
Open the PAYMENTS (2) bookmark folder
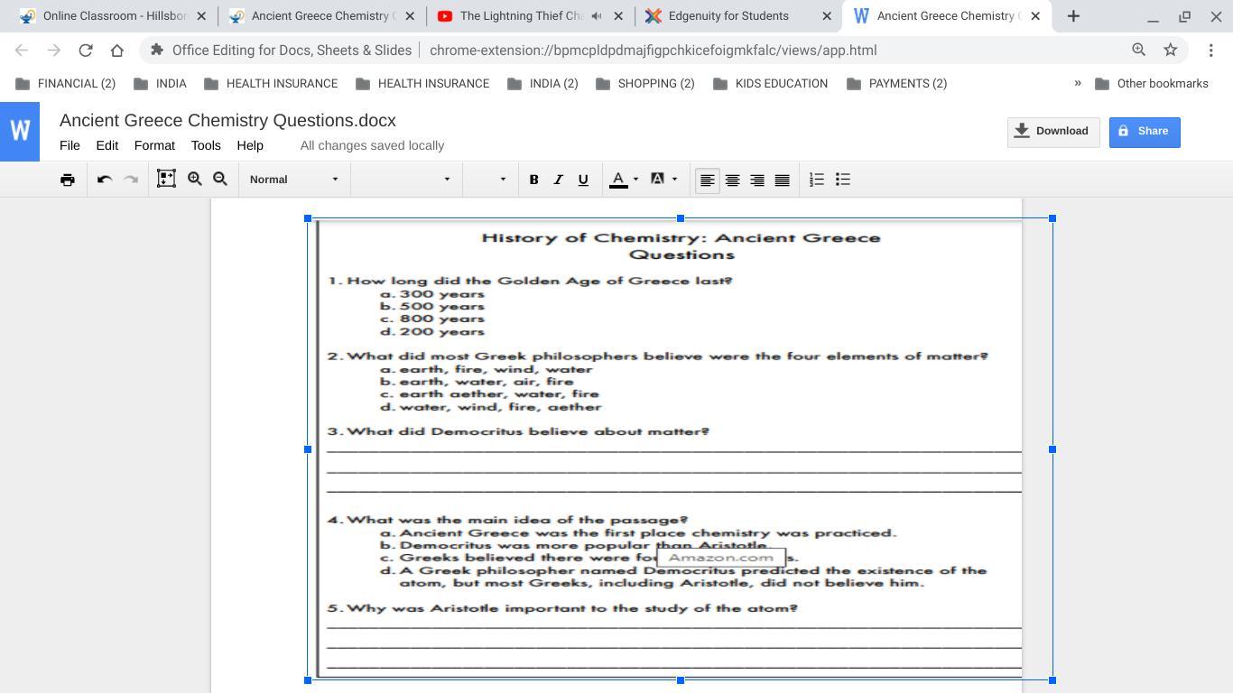click(x=897, y=83)
